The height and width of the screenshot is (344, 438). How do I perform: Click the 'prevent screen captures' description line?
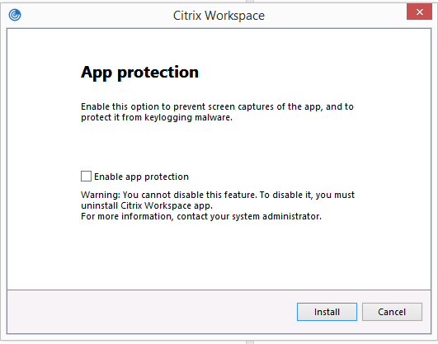(x=217, y=106)
